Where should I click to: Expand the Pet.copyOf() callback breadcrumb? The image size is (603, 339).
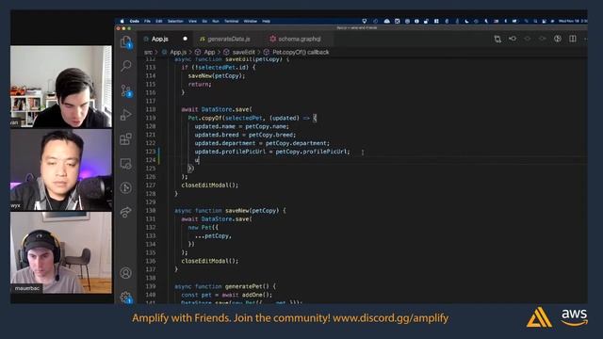pos(301,53)
